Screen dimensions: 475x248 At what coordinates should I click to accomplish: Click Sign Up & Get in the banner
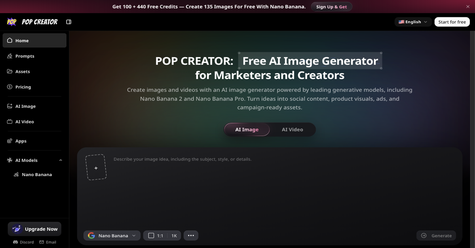tap(331, 7)
